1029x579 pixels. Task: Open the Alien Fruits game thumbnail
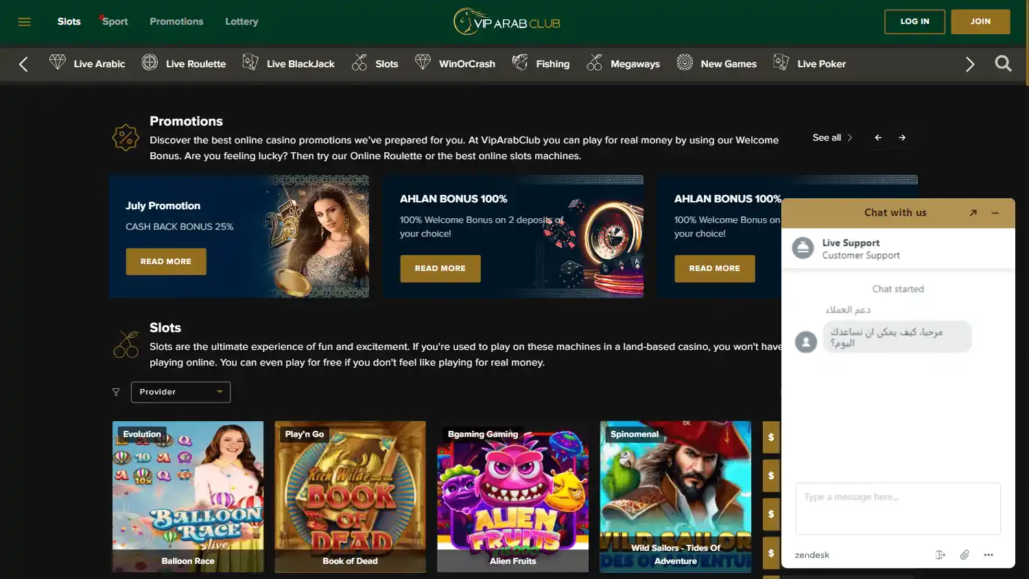[x=512, y=497]
